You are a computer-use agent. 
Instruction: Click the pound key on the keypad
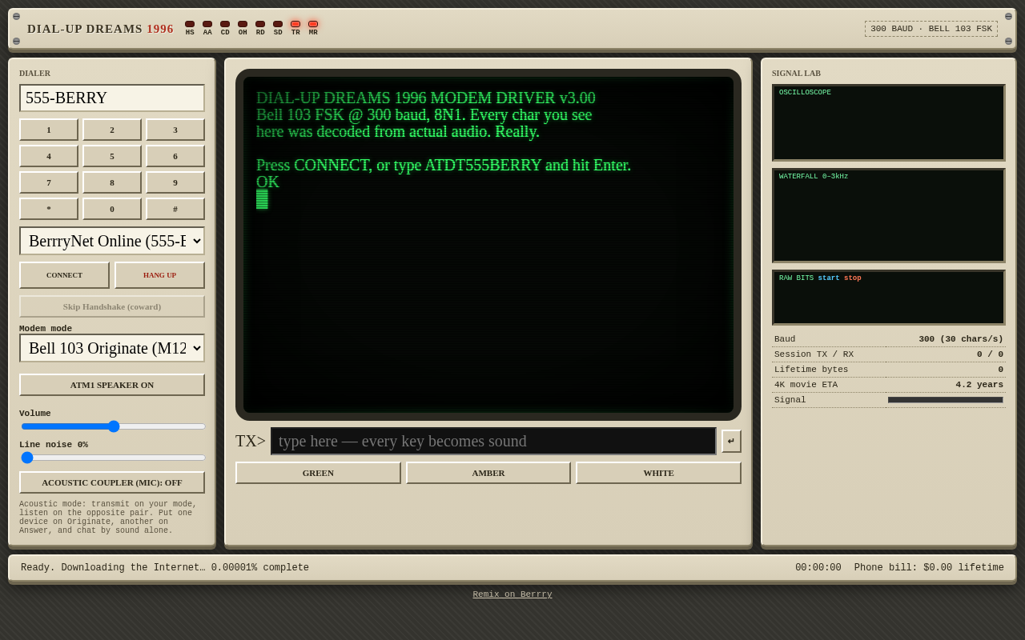point(175,209)
